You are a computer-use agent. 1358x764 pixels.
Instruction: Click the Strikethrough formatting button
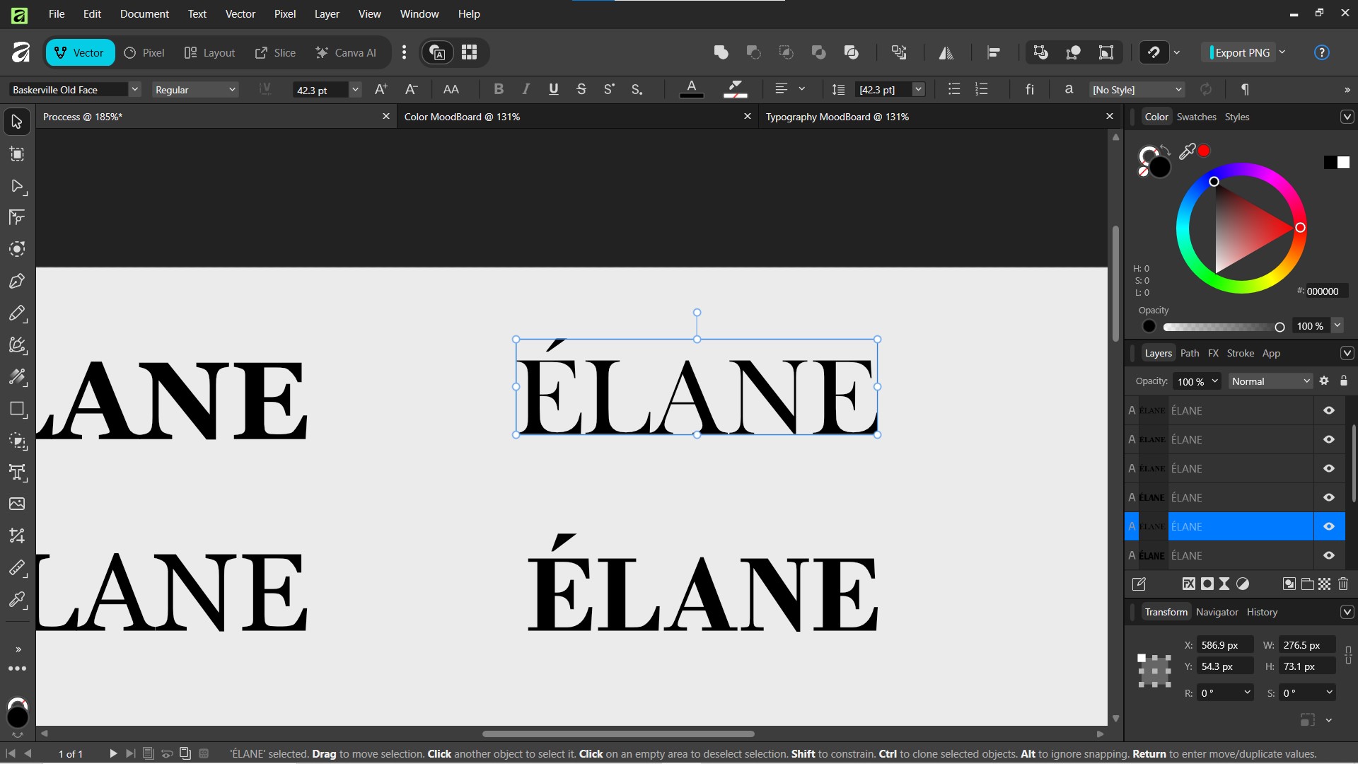tap(581, 89)
